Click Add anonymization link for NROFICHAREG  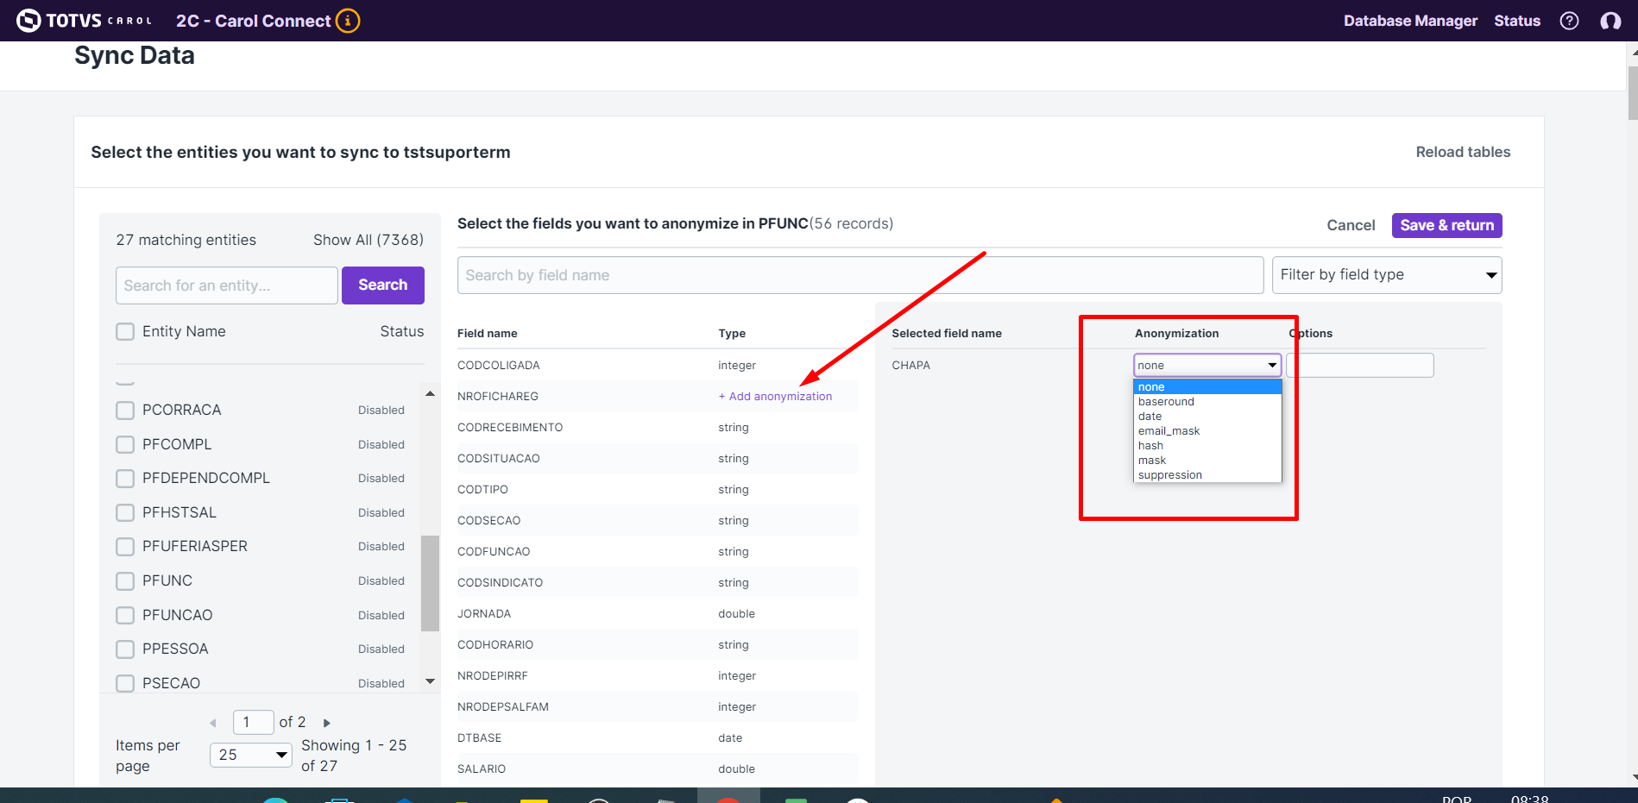point(775,397)
